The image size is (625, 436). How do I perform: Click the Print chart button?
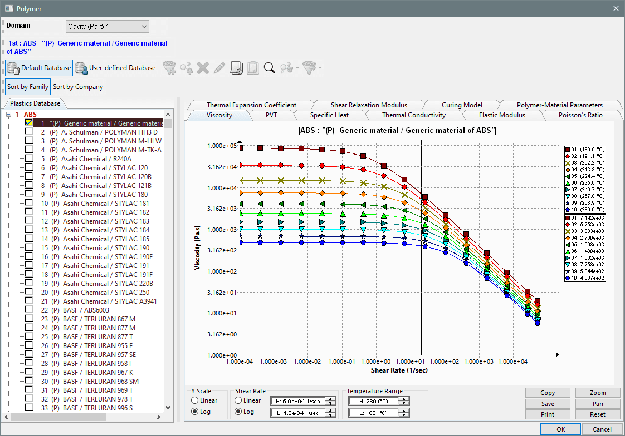pyautogui.click(x=547, y=414)
